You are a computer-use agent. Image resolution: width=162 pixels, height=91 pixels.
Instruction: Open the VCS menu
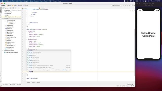click(x=50, y=1)
